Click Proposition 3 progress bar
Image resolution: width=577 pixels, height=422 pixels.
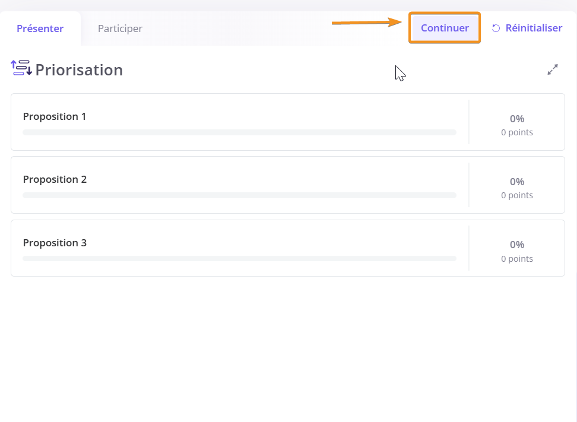pyautogui.click(x=240, y=259)
